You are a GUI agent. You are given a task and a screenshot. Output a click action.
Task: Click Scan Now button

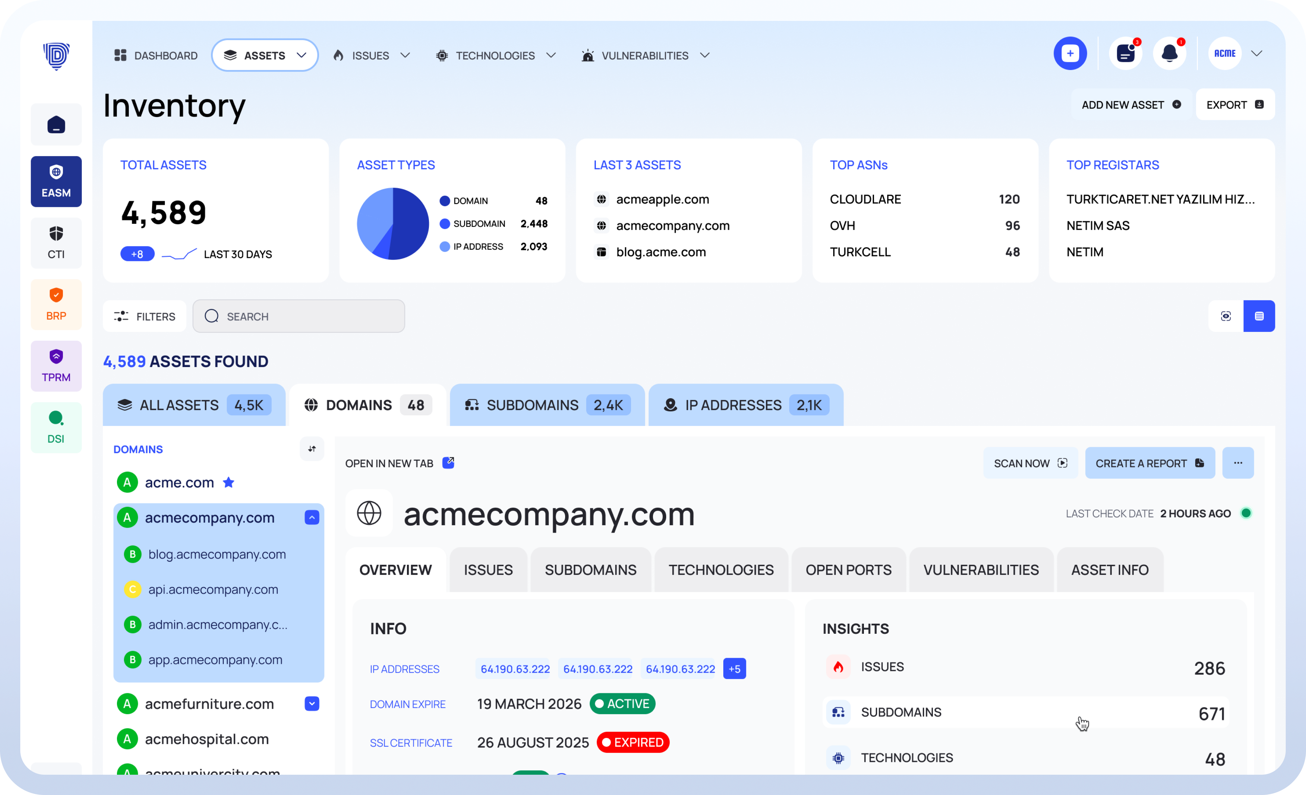(x=1030, y=463)
